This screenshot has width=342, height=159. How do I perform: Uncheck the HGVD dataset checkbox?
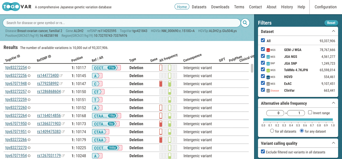[x=263, y=77]
